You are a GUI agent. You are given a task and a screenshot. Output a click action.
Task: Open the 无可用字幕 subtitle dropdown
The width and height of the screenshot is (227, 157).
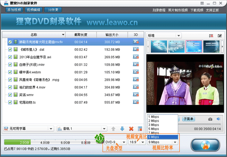[x=28, y=129]
